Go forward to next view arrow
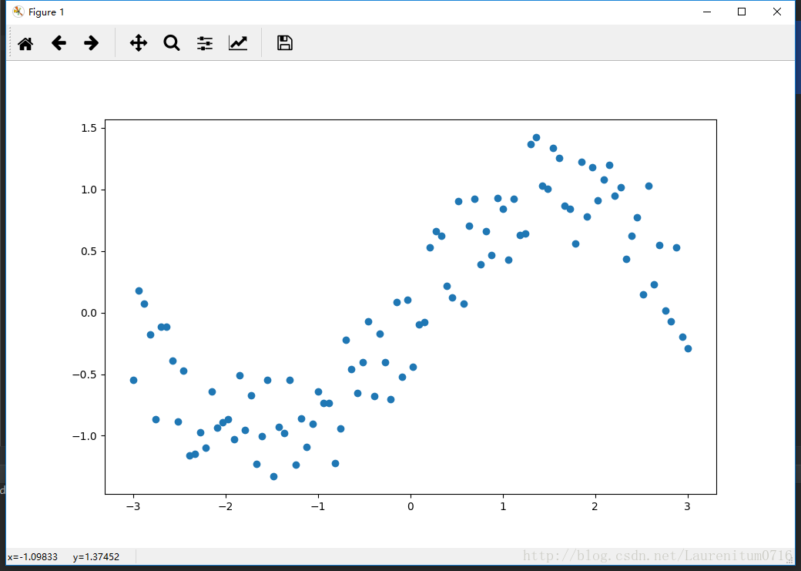This screenshot has height=571, width=801. (92, 43)
